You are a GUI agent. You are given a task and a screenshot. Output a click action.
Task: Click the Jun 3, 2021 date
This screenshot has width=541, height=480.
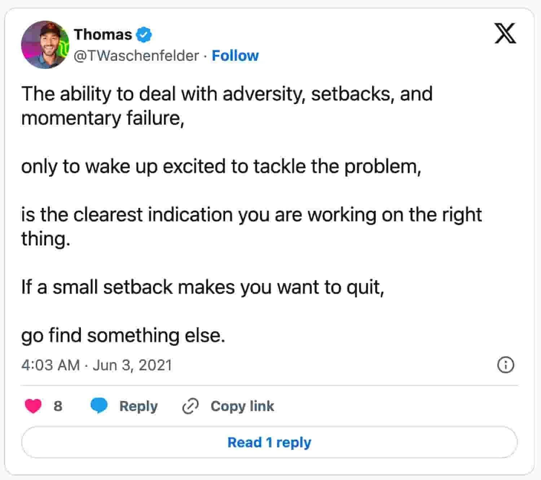coord(132,365)
